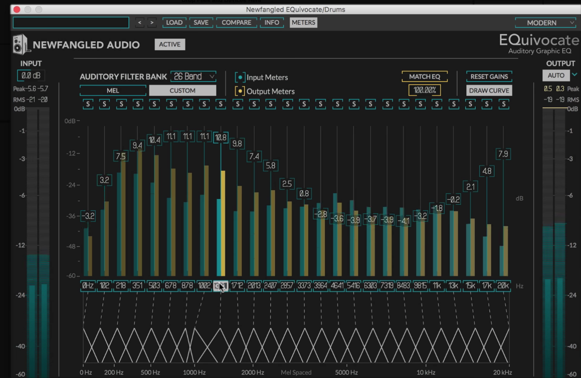Image resolution: width=581 pixels, height=378 pixels.
Task: Solo the 9815 Hz band
Action: click(420, 104)
